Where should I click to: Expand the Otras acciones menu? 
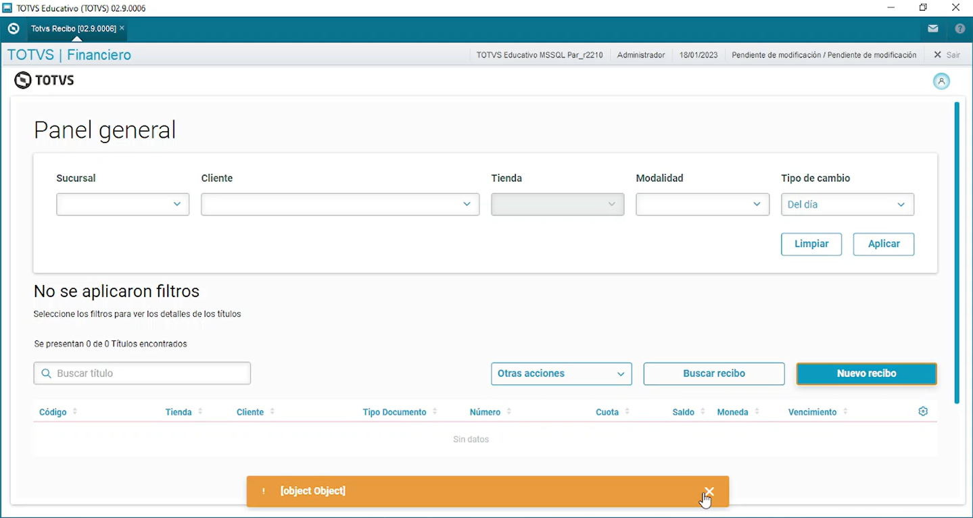tap(561, 374)
